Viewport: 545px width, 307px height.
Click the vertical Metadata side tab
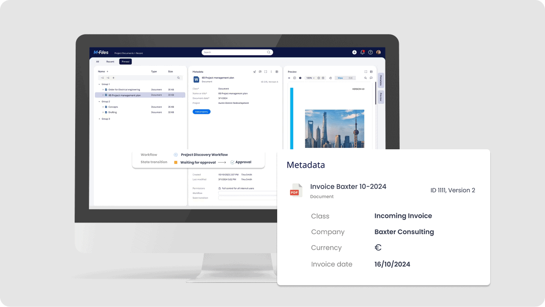(381, 80)
